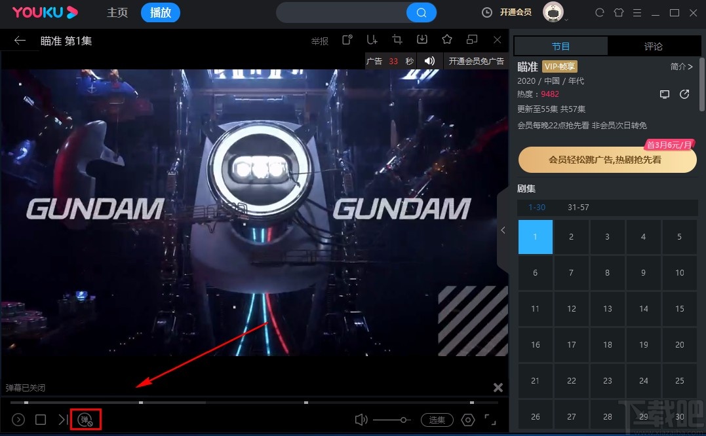Dismiss the 弹幕已关闭 notice with X
706x436 pixels.
click(498, 388)
